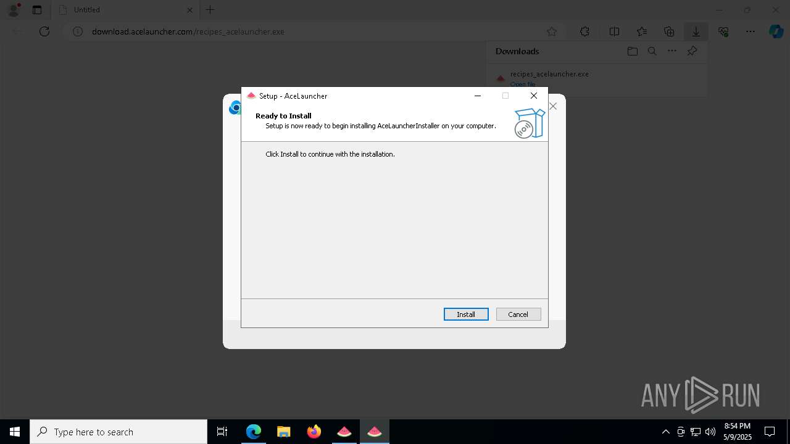
Task: Toggle the Downloads toolbar icon in Edge
Action: point(696,31)
